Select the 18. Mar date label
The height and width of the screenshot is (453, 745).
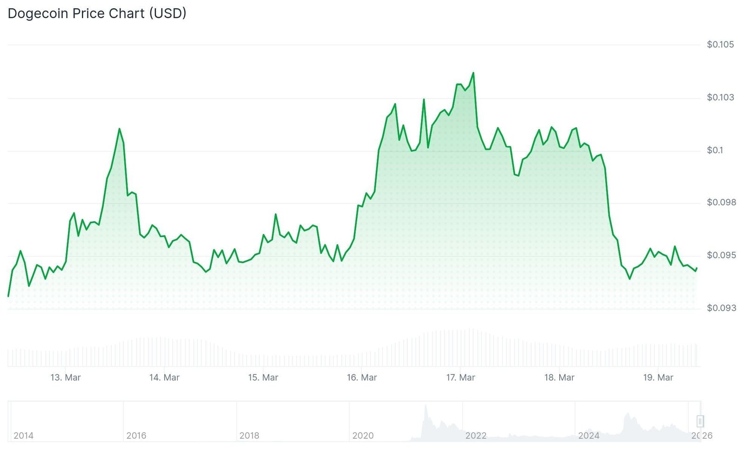point(559,378)
